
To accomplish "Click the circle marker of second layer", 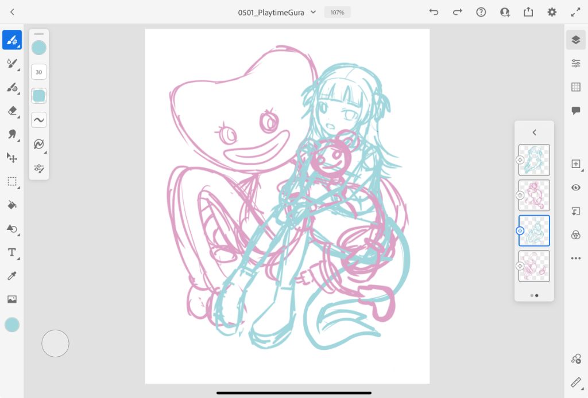I will (x=520, y=195).
